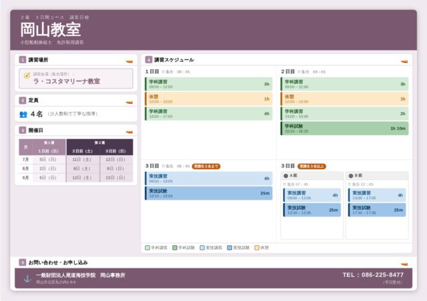The image size is (427, 301).
Task: Click column header 3日目(日)
Action: (x=116, y=151)
